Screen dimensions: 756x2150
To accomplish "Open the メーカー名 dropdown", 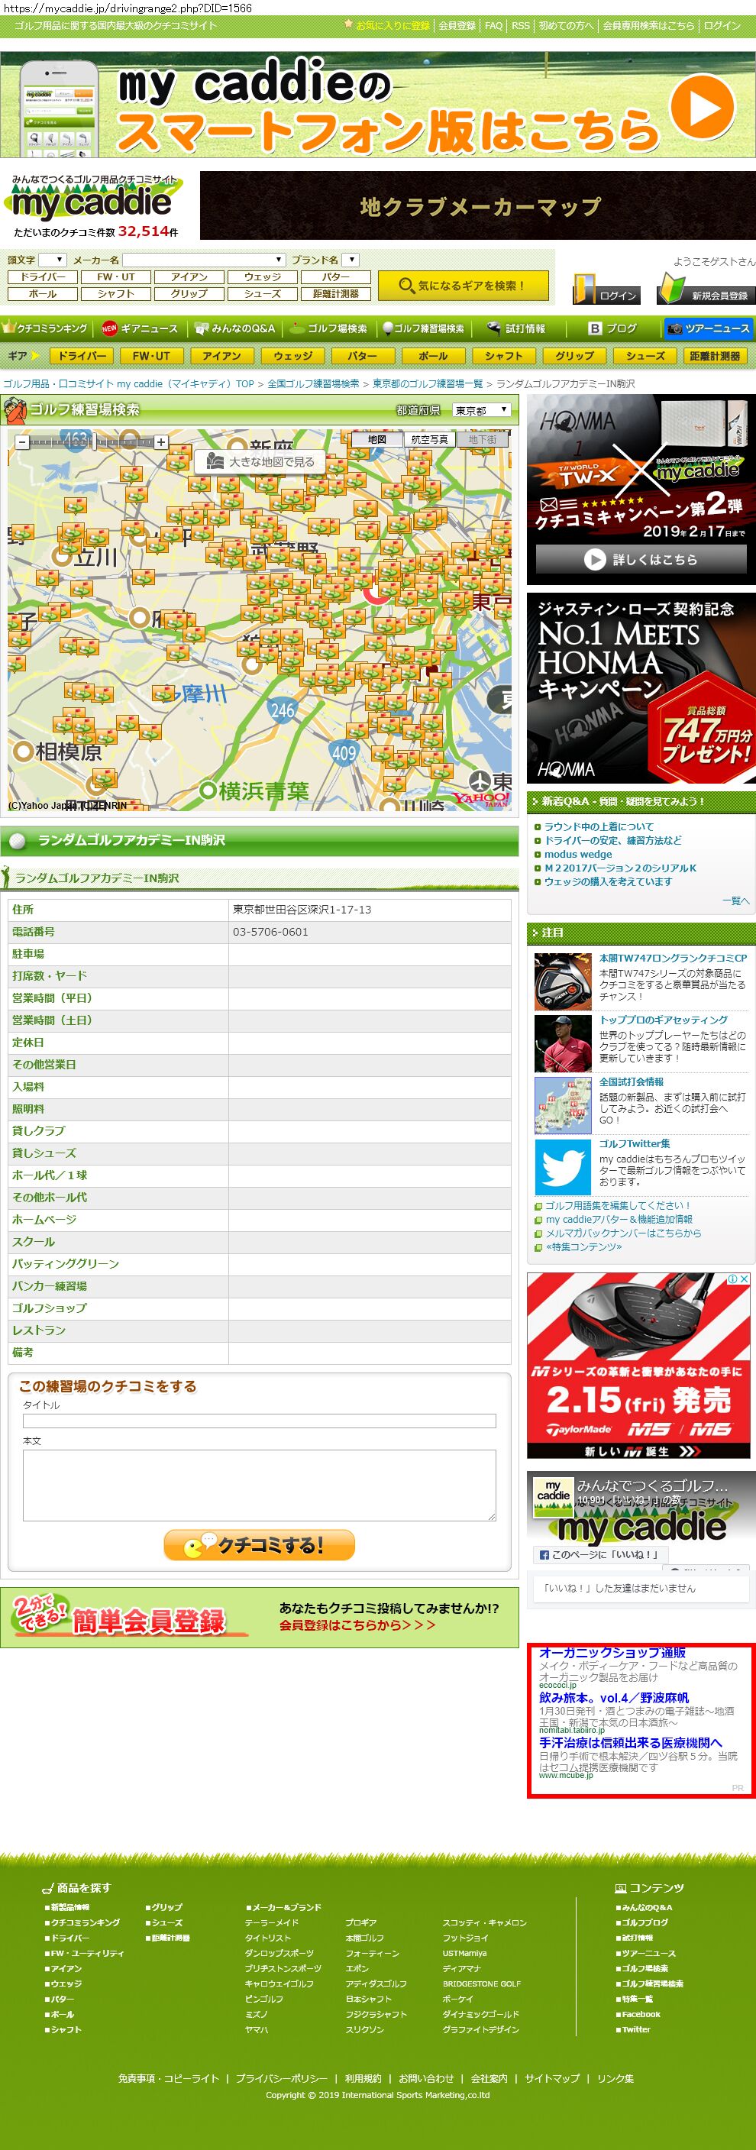I will coord(204,260).
